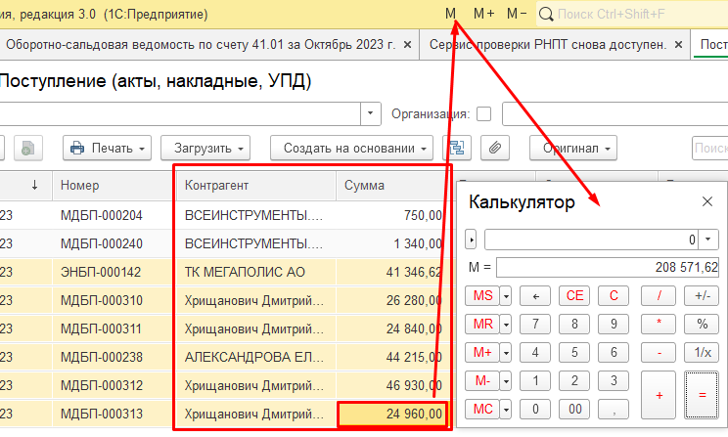This screenshot has height=437, width=728.
Task: Click the search magnifier icon in title bar
Action: tap(546, 15)
